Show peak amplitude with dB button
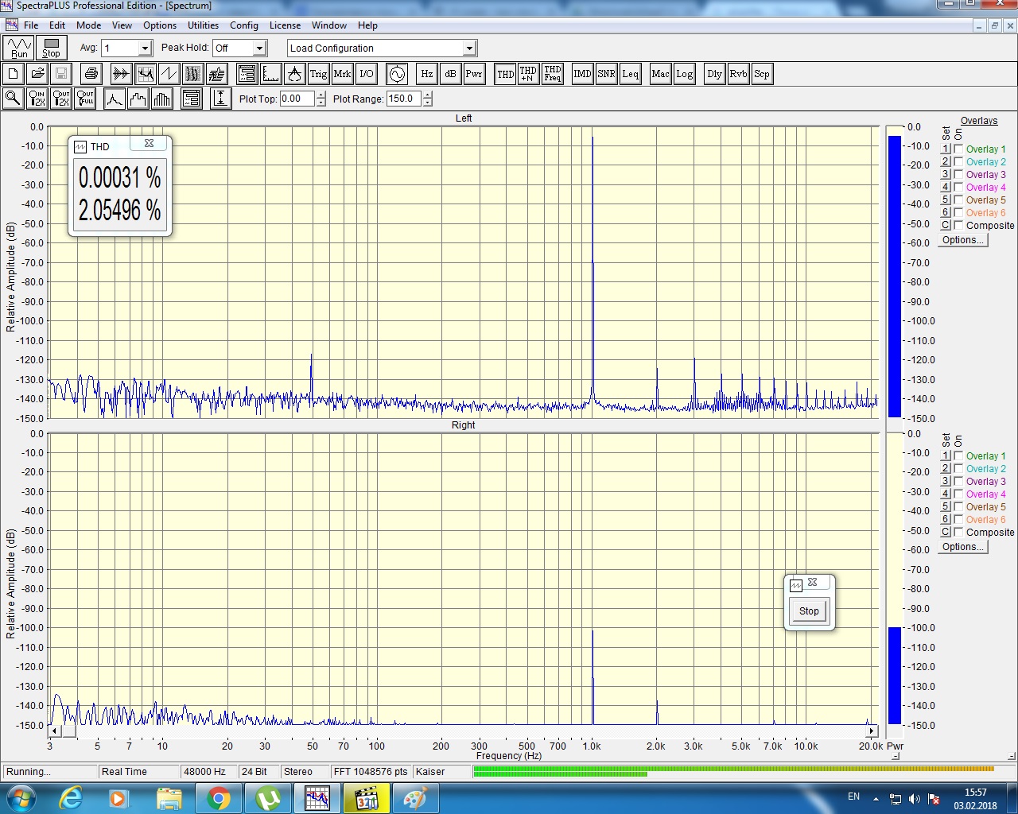Screen dimensions: 1018x814 point(450,74)
